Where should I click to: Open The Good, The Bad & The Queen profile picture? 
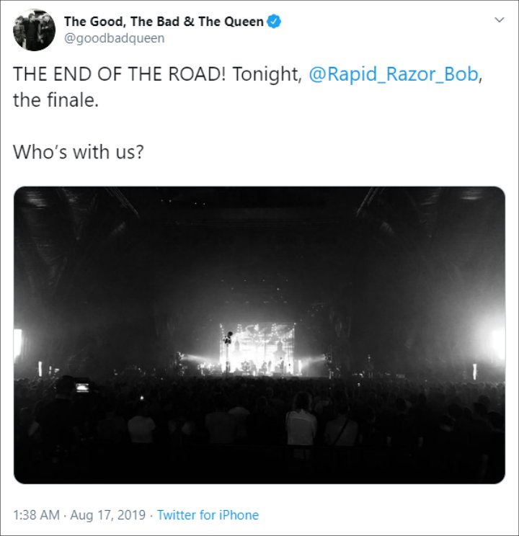[34, 30]
